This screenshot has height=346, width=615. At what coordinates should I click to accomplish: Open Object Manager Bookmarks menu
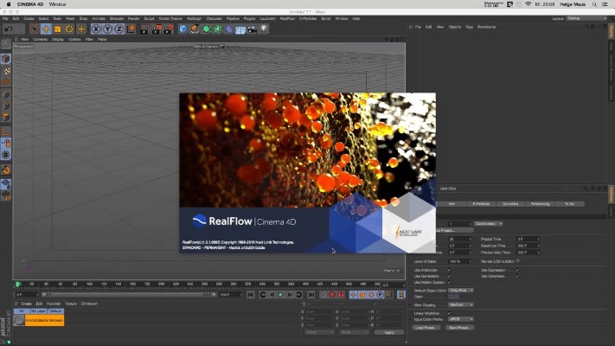486,27
